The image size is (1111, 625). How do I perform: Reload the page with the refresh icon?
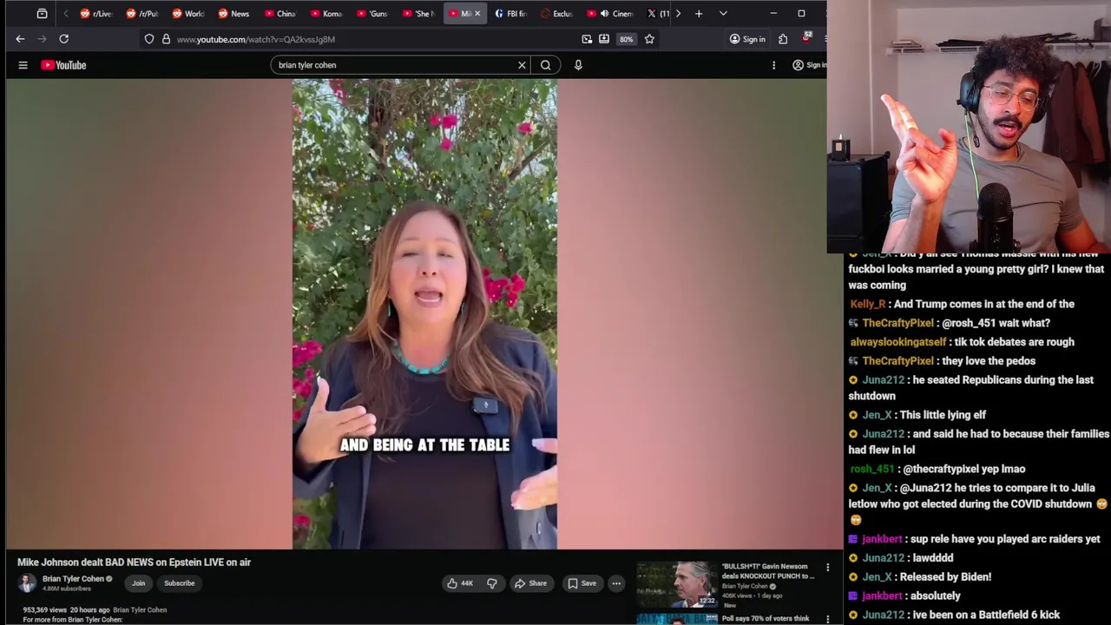[63, 39]
